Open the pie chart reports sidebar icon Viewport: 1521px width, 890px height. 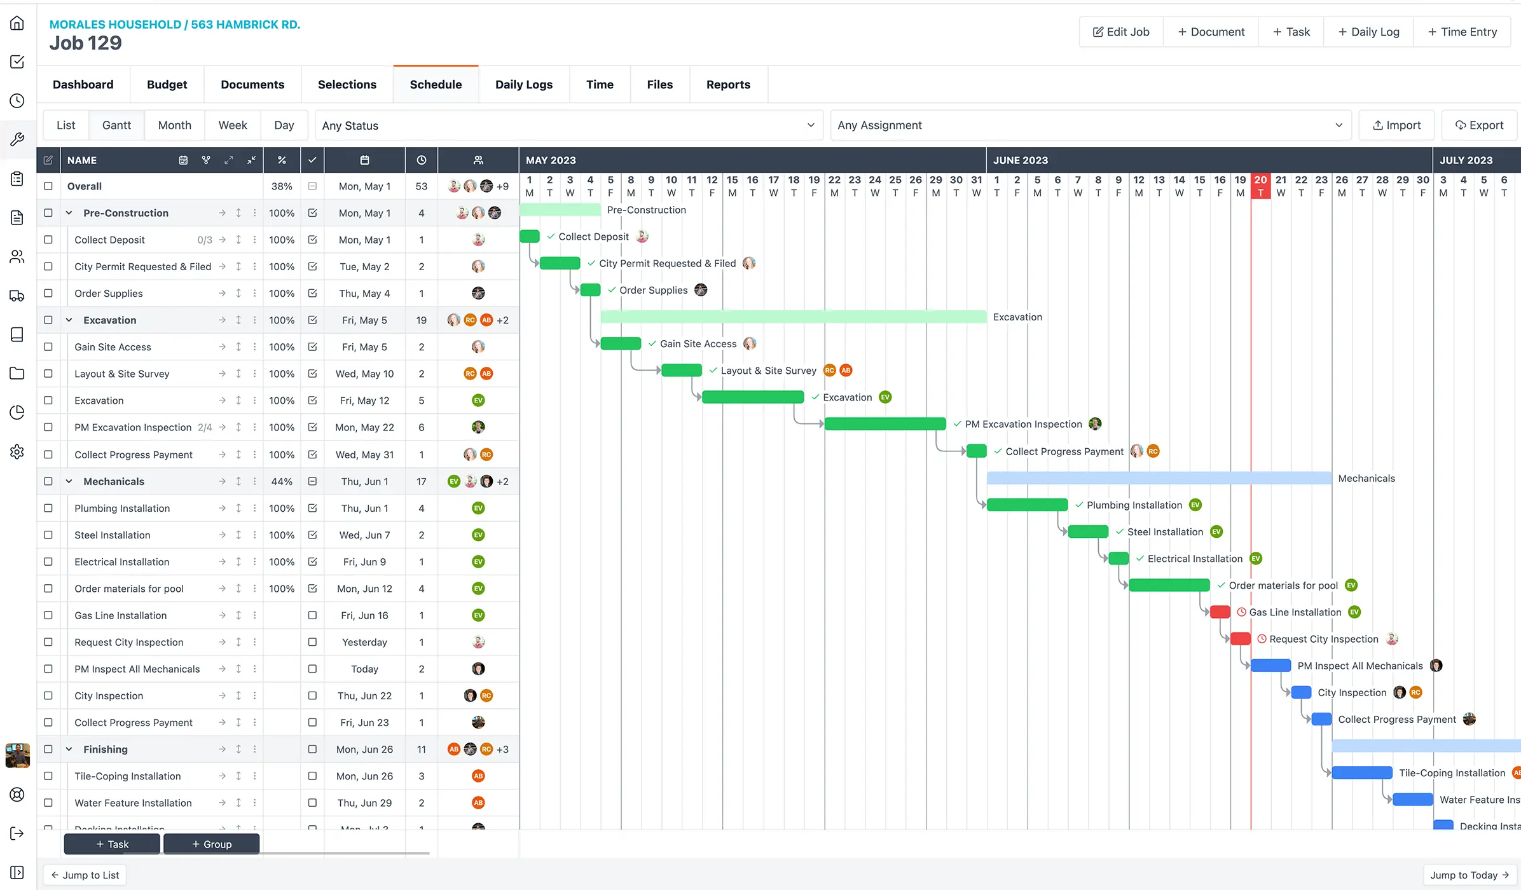[x=17, y=413]
